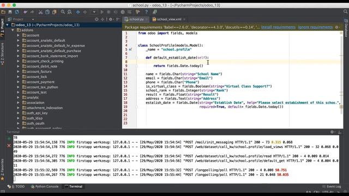349x196 pixels.
Task: Open the requirements banner gear menu
Action: [337, 27]
